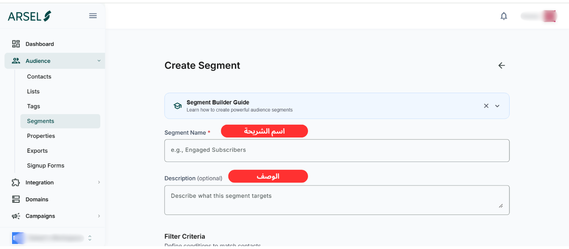The height and width of the screenshot is (249, 569).
Task: Open the blurred user profile menu
Action: tap(539, 16)
